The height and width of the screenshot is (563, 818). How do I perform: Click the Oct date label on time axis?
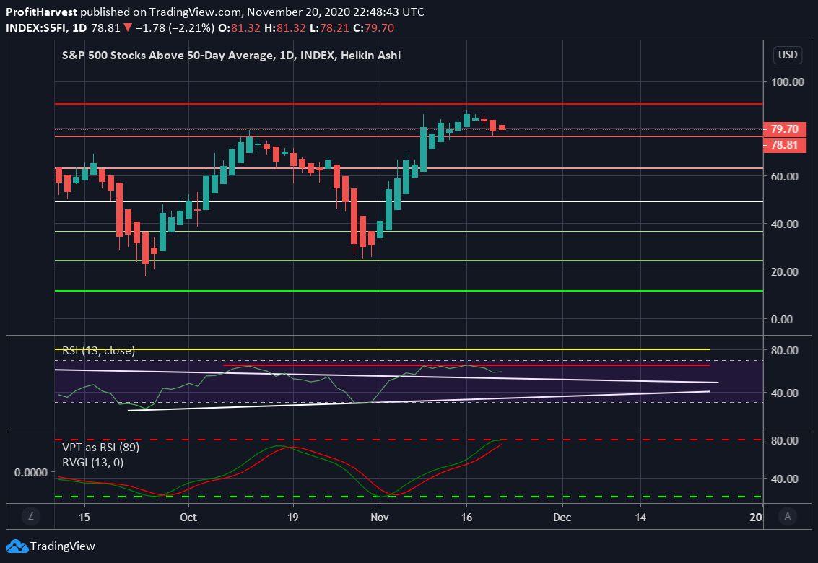(188, 517)
